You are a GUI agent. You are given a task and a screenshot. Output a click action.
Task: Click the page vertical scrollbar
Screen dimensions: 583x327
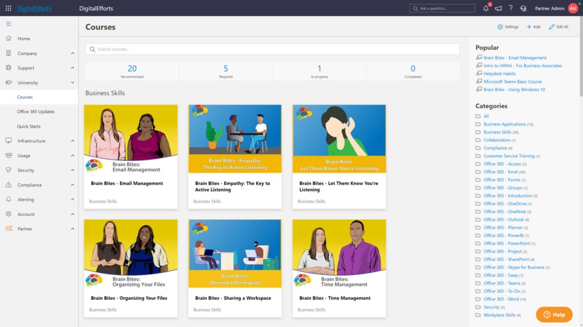(x=581, y=56)
